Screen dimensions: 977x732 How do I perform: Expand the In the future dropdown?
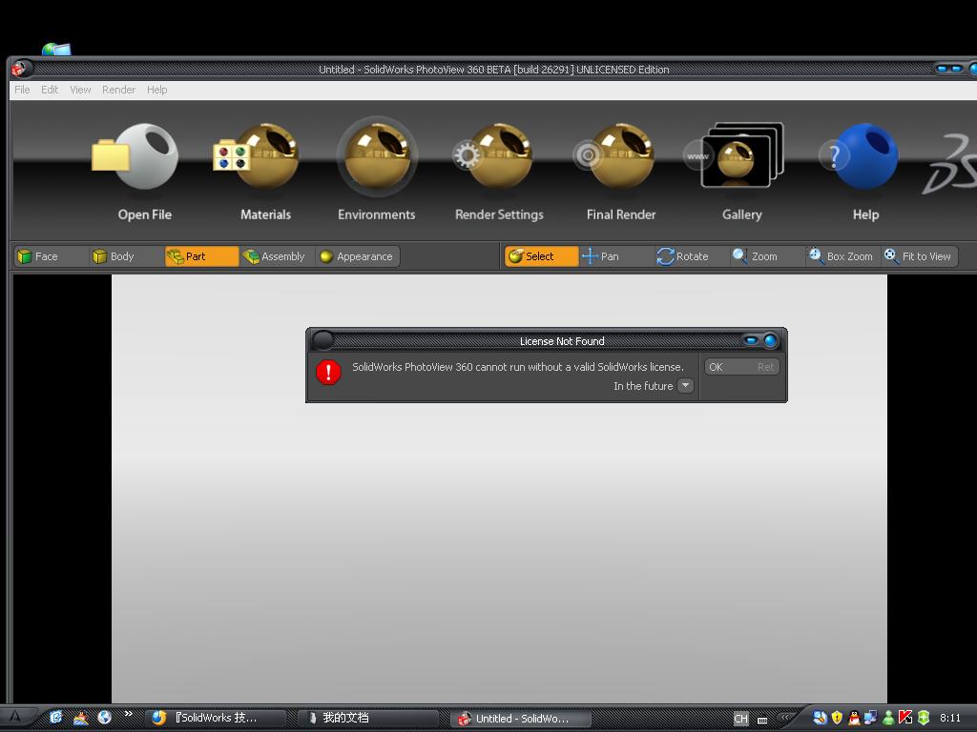point(685,385)
